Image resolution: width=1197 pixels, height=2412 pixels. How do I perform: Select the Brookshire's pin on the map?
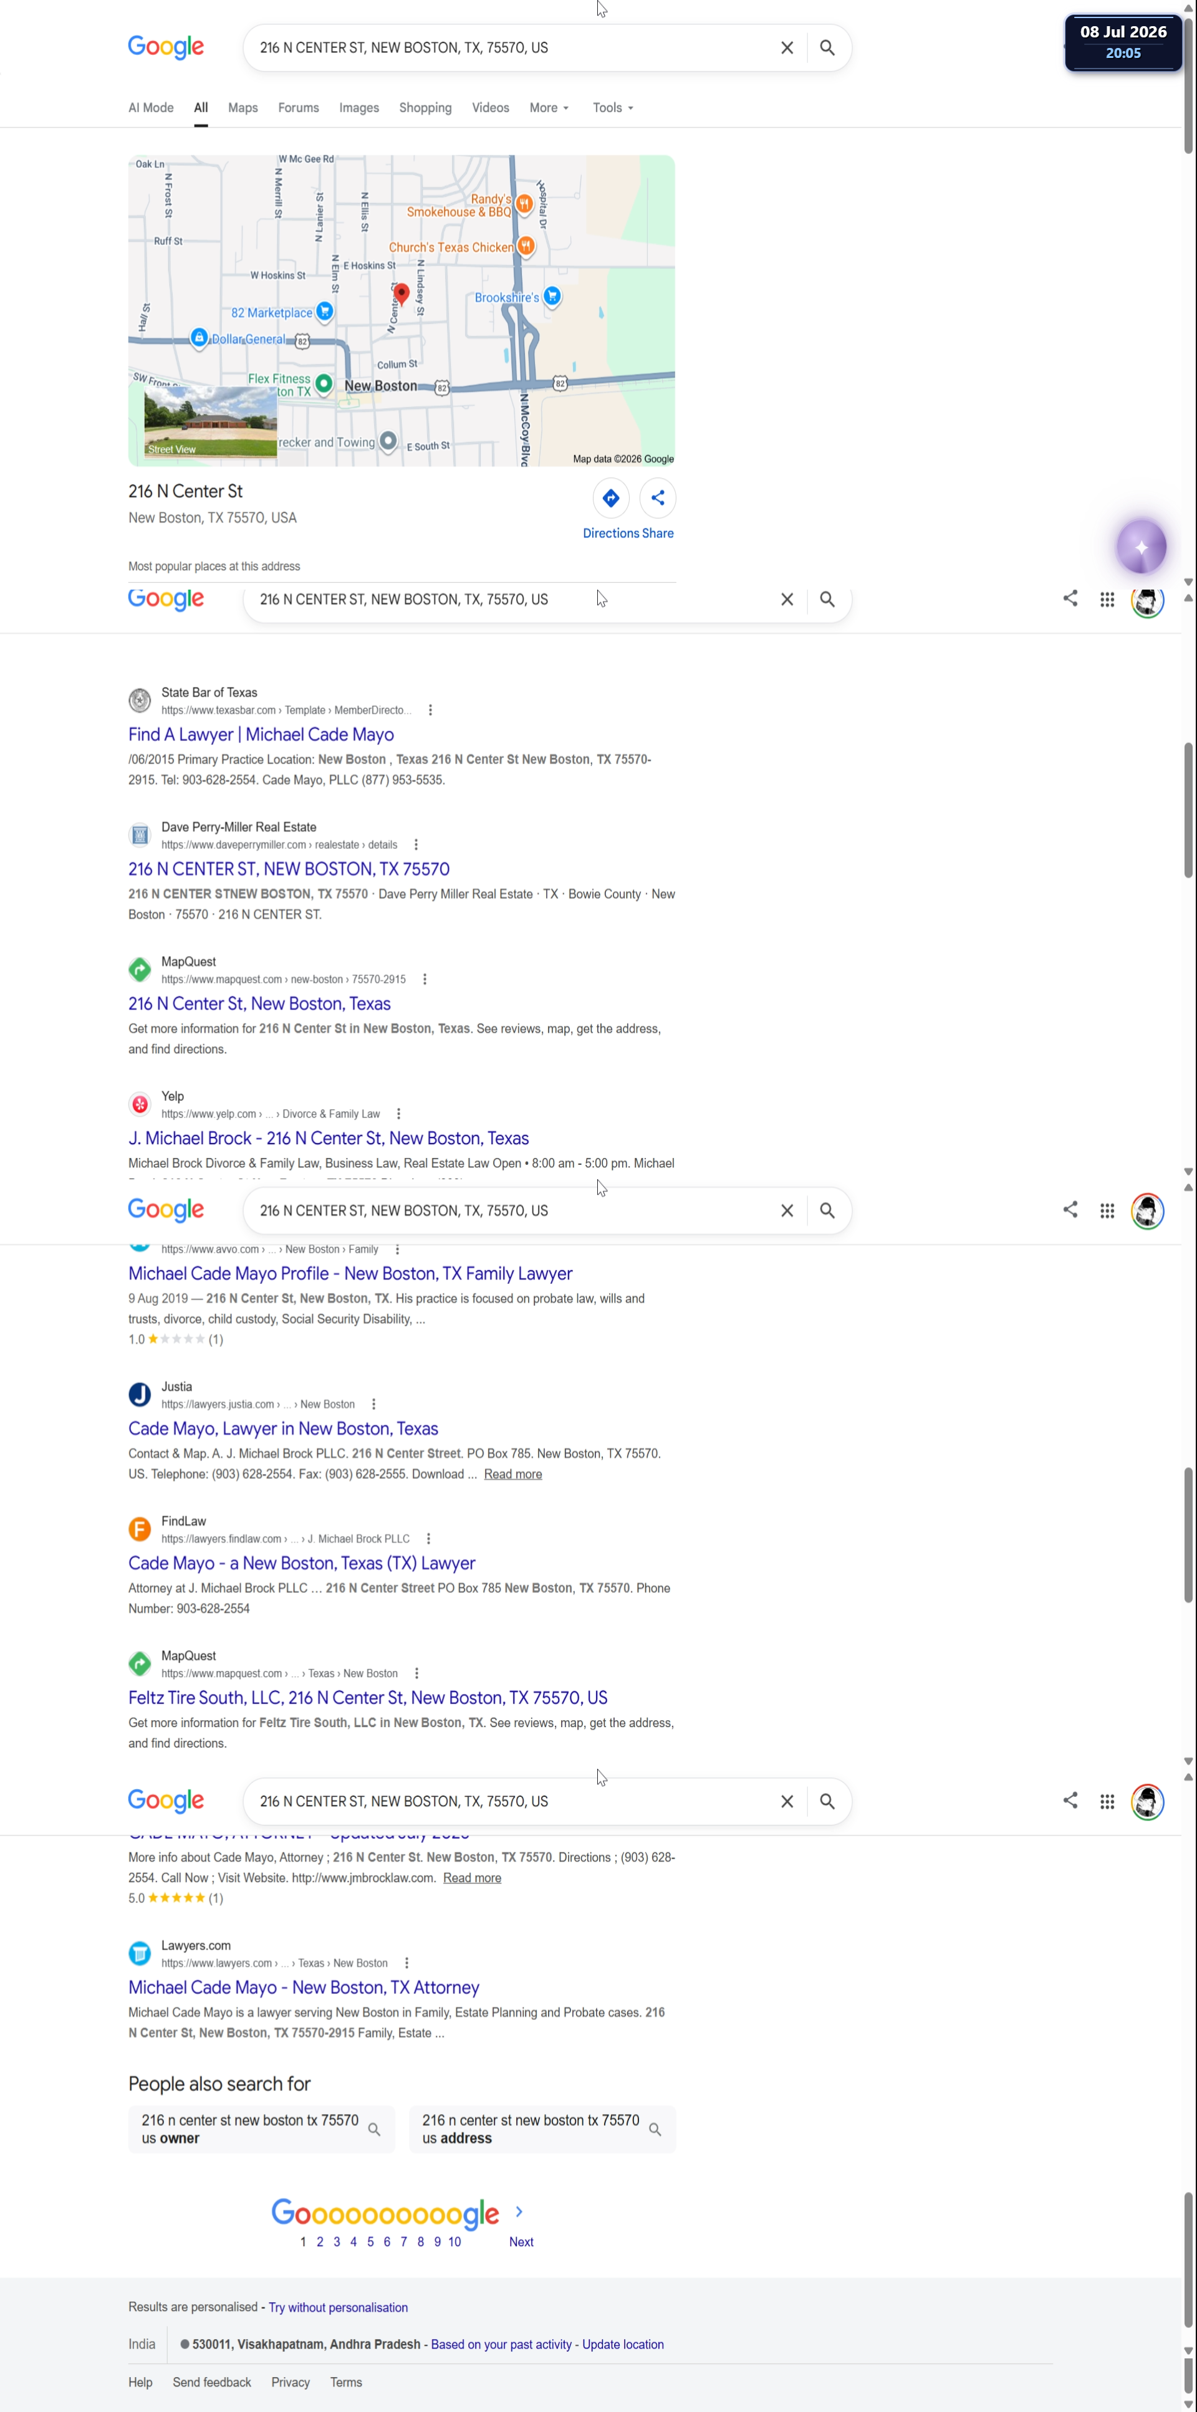[552, 296]
